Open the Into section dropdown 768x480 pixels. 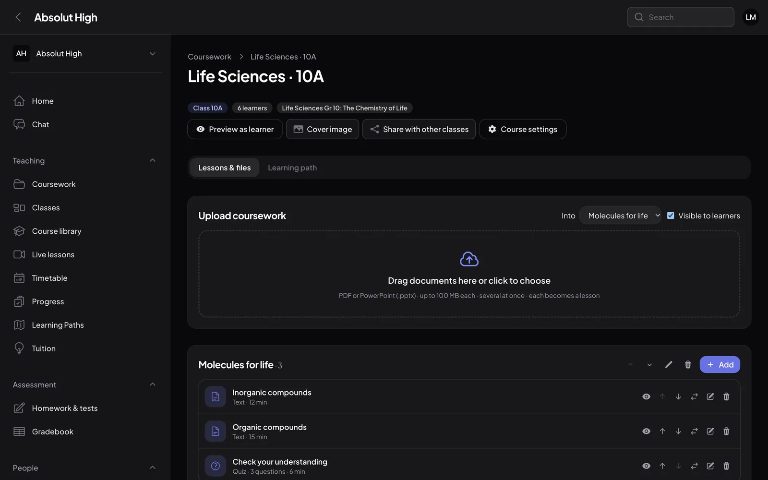(x=620, y=216)
